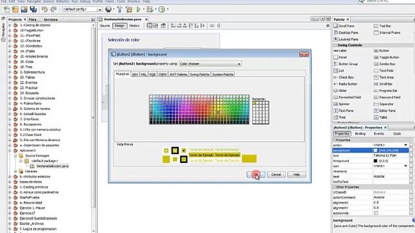
Task: Click the New Project toolbar icon
Action: pos(16,10)
